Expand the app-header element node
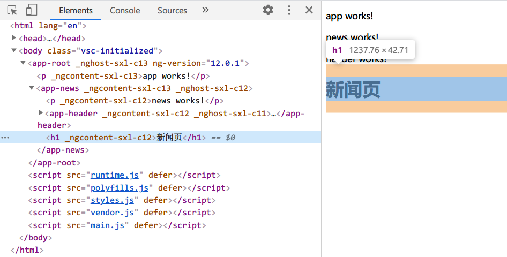Viewport: 507px width, 257px height. [41, 112]
